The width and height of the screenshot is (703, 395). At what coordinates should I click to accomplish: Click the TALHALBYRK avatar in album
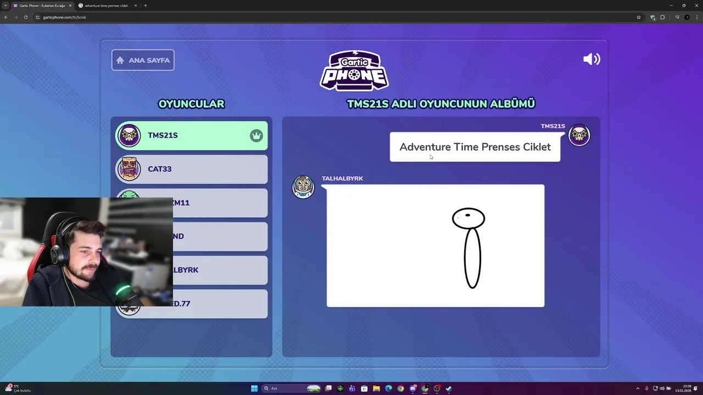(x=303, y=187)
